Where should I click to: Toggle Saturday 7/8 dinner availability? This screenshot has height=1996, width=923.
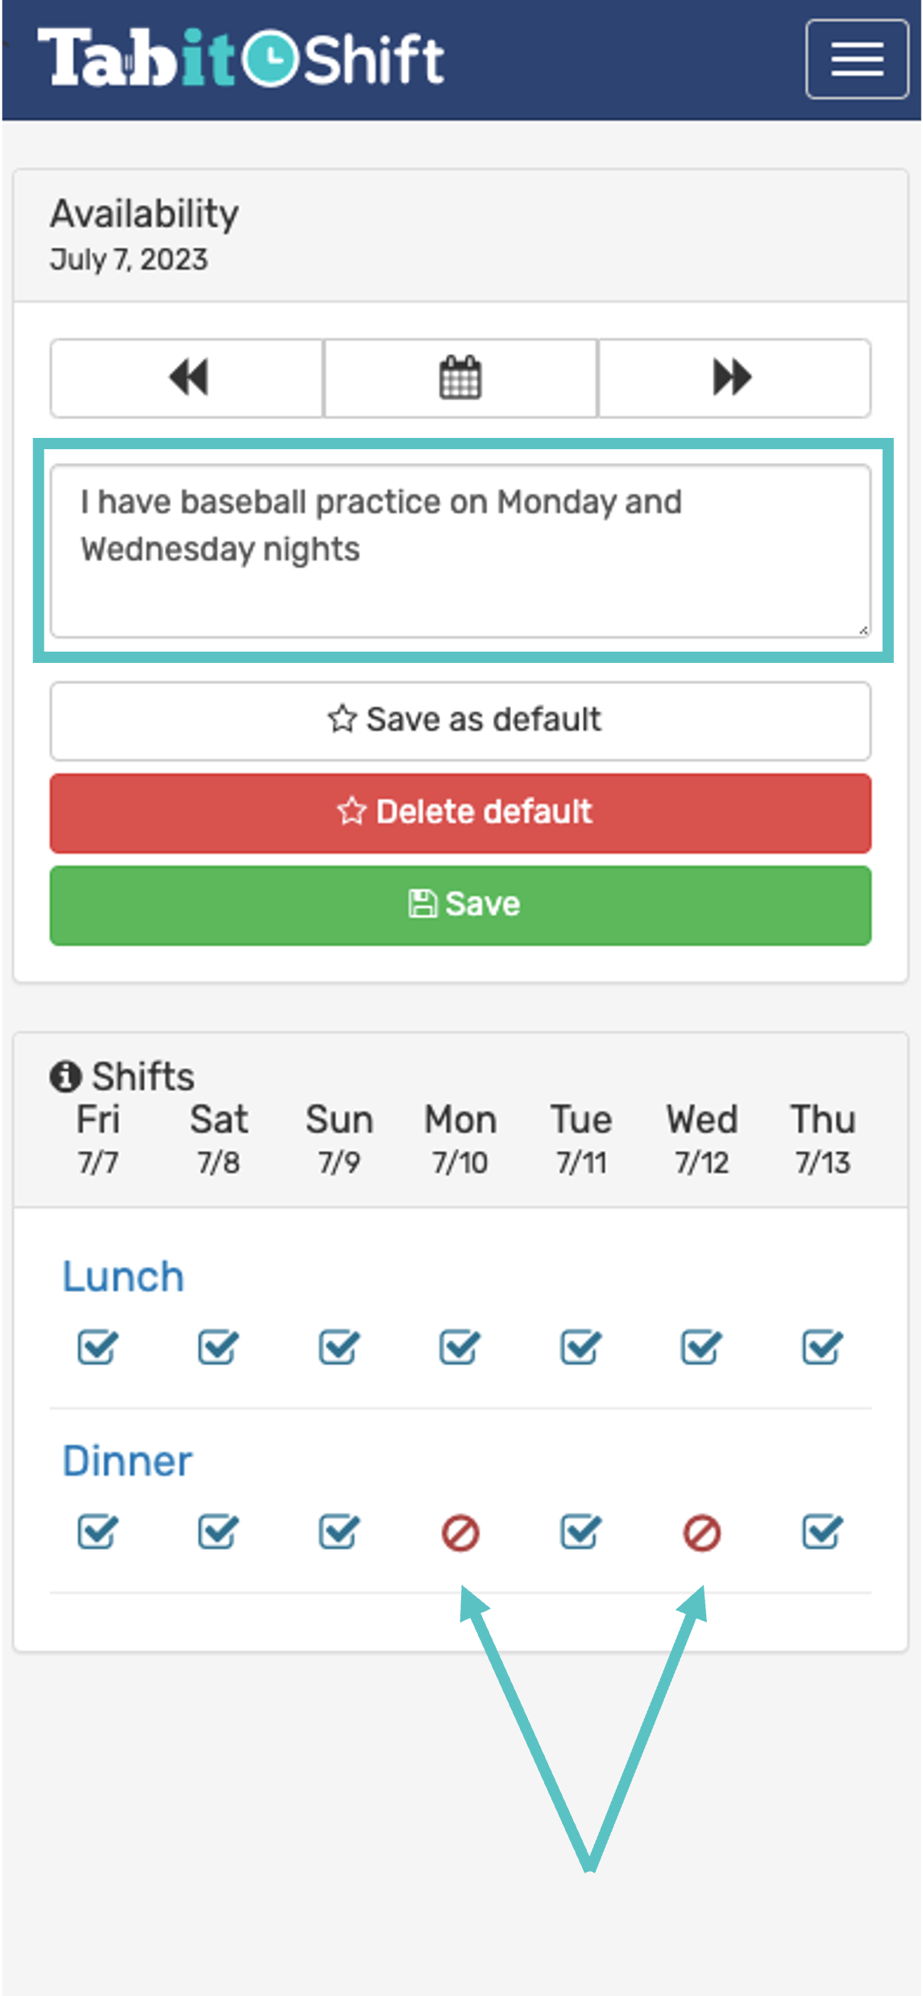coord(218,1533)
